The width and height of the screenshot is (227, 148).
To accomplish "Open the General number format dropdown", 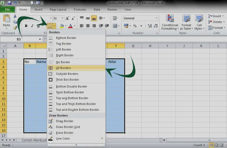I will (156, 18).
